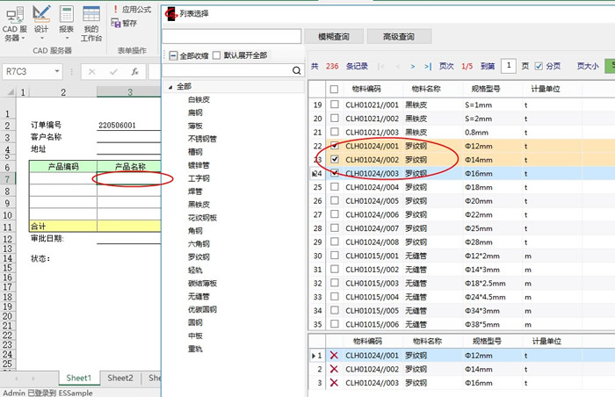615x397 pixels.
Task: Open the Name Box dropdown showing R7C3
Action: (69, 71)
